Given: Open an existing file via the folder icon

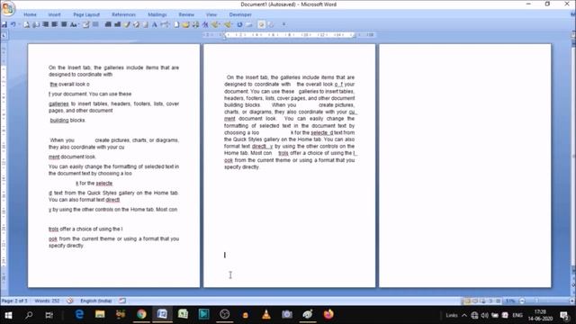Looking at the screenshot, I should click(x=186, y=24).
